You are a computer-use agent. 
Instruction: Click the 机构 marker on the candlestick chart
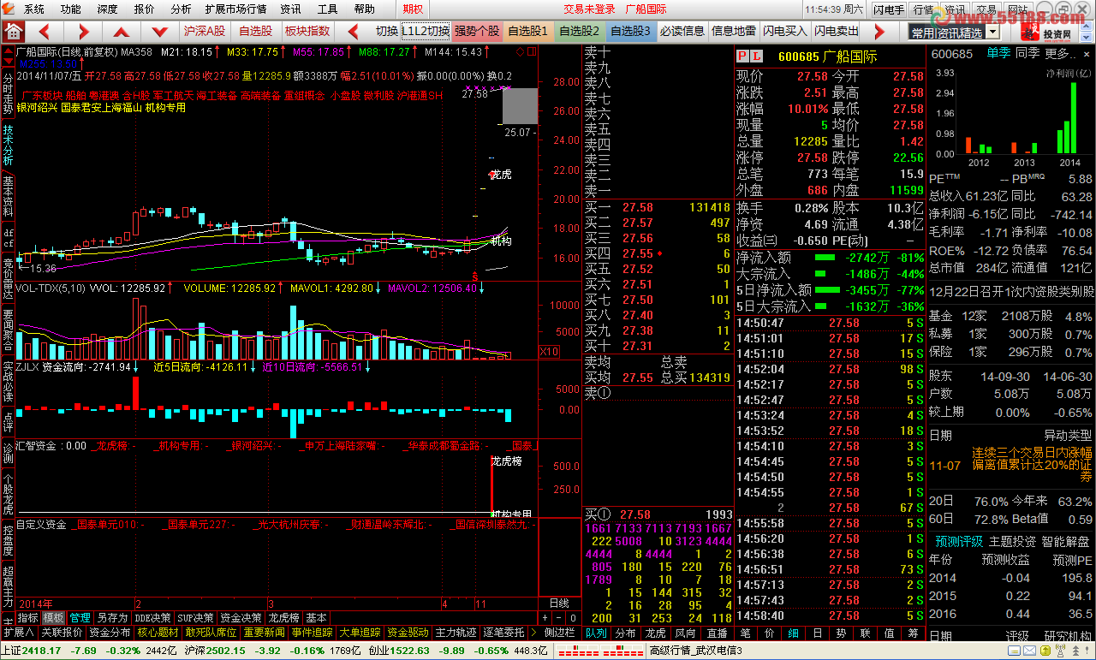pos(501,242)
